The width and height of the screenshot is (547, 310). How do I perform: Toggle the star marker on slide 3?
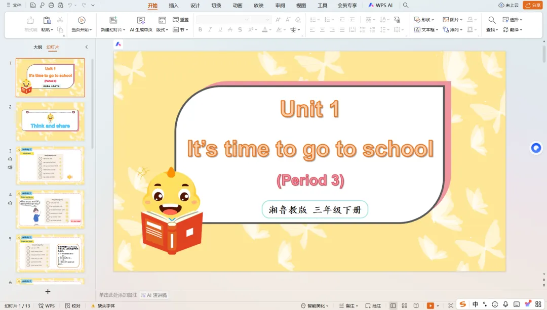click(10, 159)
